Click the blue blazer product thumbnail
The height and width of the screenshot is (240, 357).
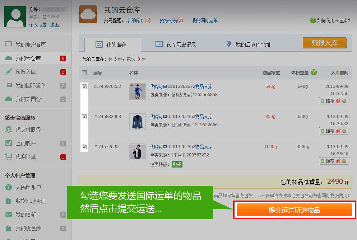pyautogui.click(x=138, y=122)
